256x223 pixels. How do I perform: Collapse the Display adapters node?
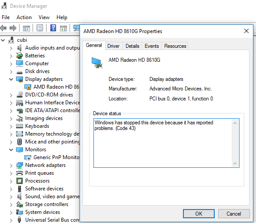[x=11, y=80]
